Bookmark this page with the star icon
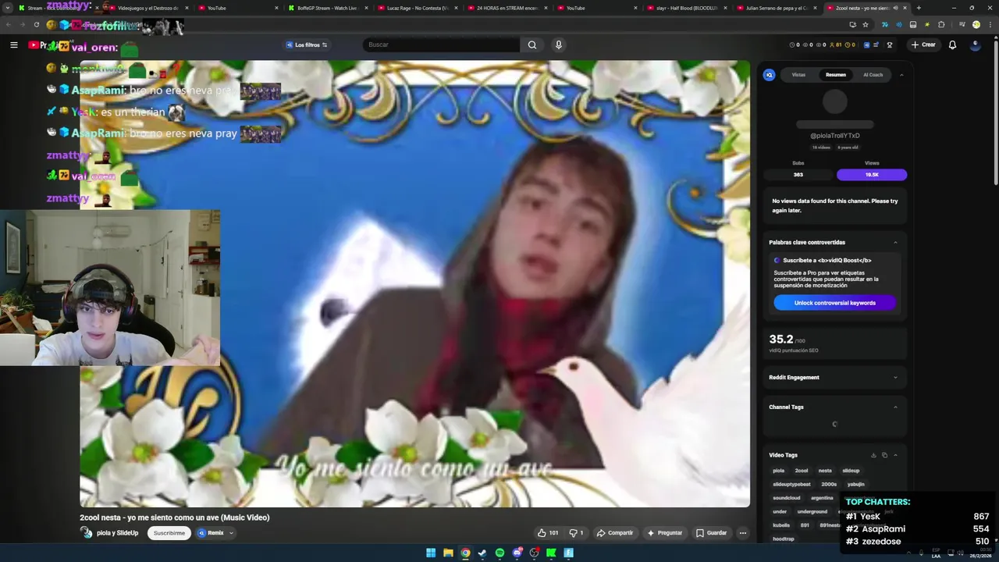 pos(865,24)
